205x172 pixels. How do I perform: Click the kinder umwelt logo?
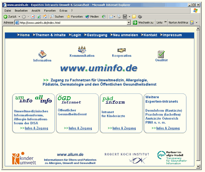[x=24, y=158]
